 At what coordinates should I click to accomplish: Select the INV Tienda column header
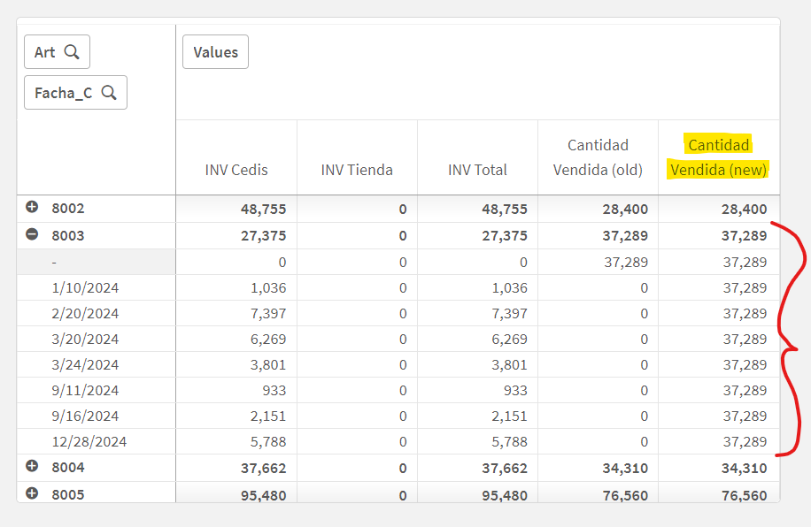[x=357, y=170]
